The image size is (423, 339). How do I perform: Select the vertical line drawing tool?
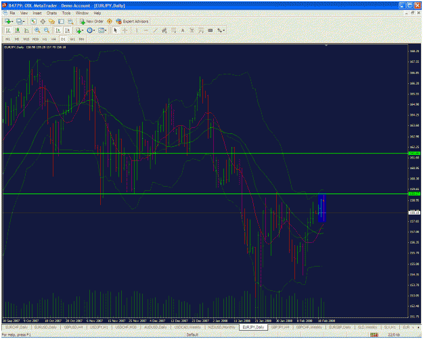point(137,30)
